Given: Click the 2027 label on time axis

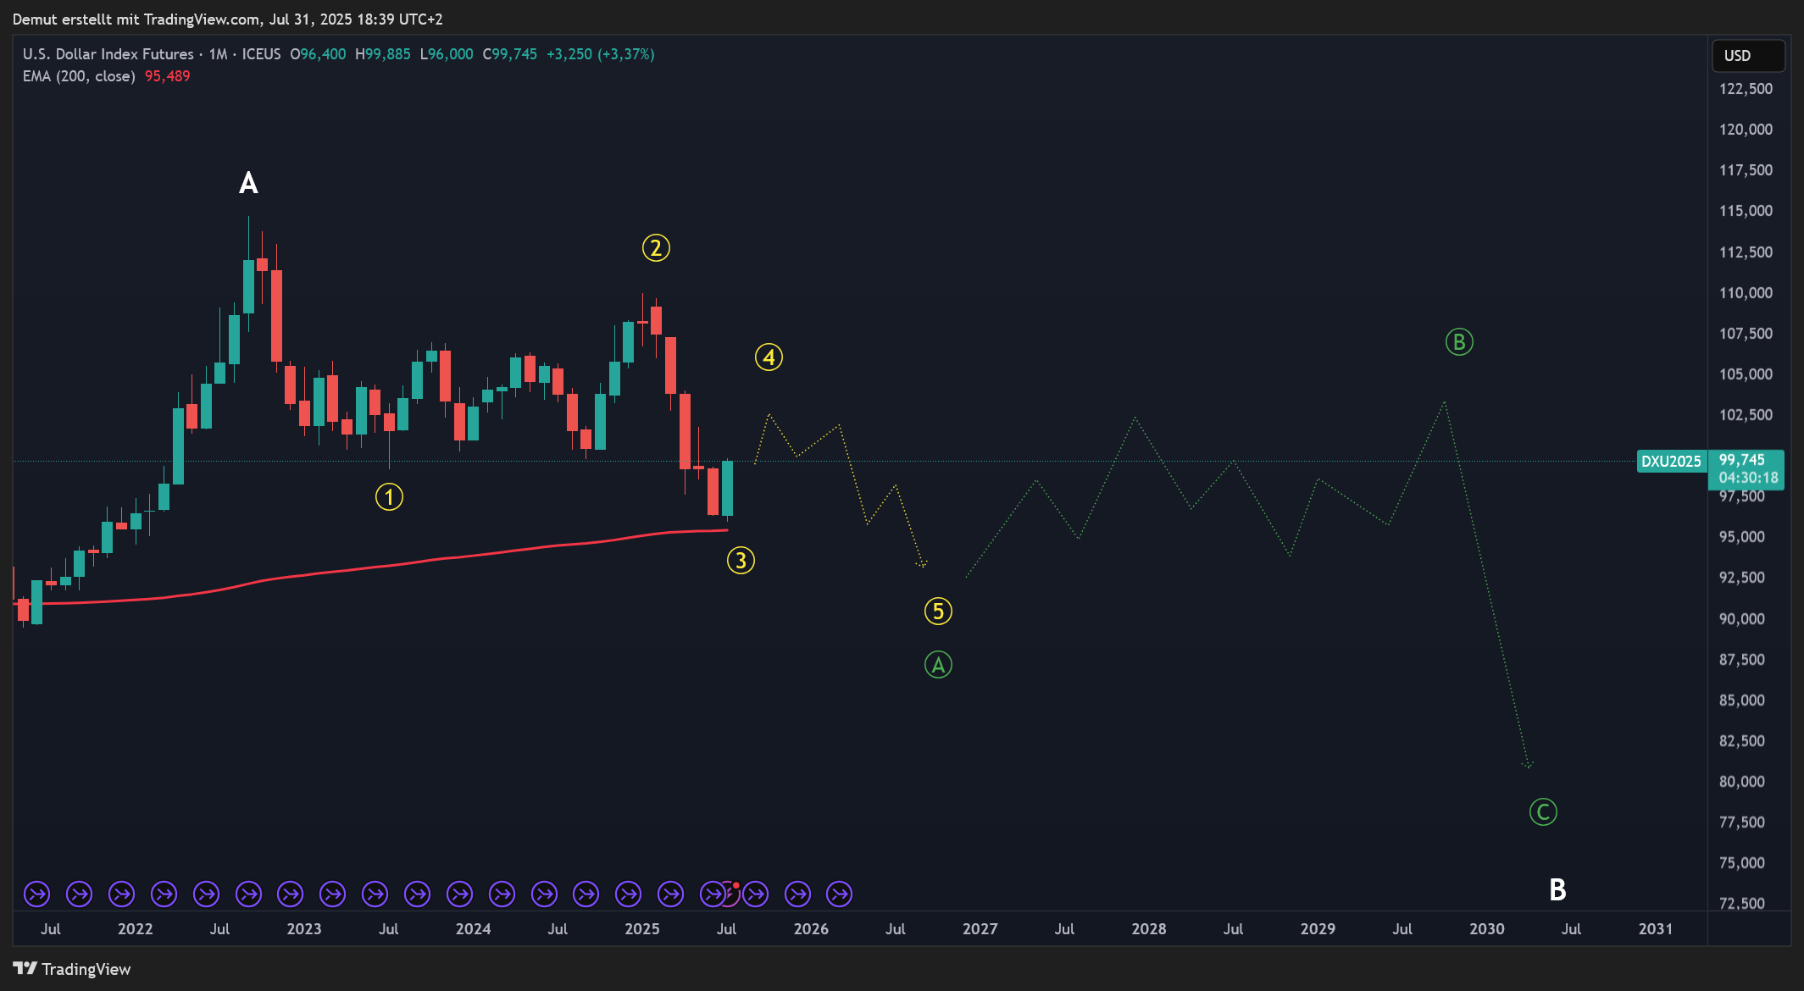Looking at the screenshot, I should (x=980, y=929).
